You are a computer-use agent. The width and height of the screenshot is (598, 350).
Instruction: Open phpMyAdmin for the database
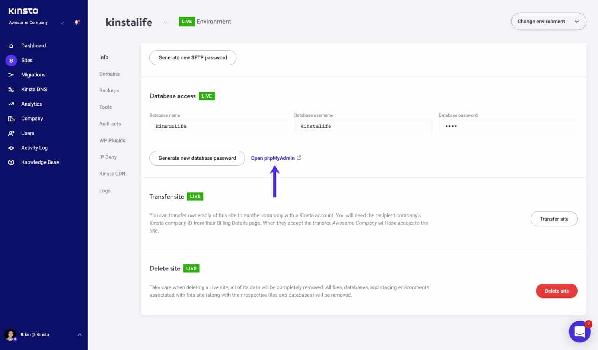tap(273, 158)
